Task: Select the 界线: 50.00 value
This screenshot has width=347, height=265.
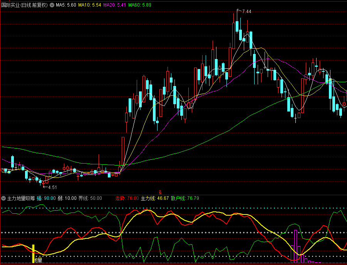Action: 90,198
